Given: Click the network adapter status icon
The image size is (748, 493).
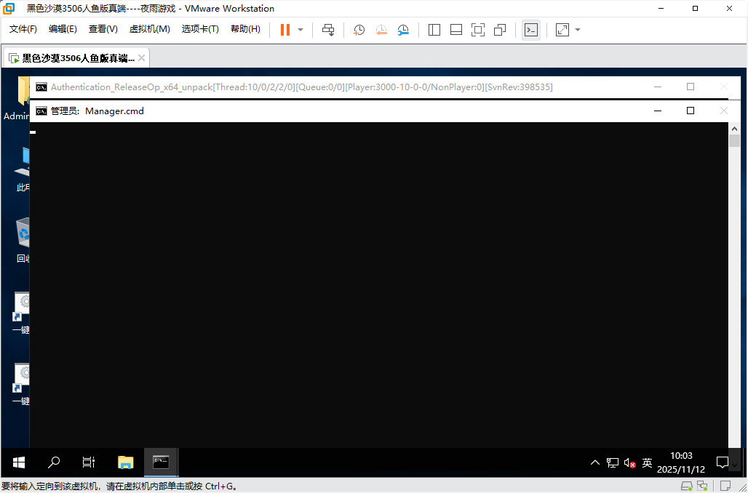Looking at the screenshot, I should [x=701, y=486].
